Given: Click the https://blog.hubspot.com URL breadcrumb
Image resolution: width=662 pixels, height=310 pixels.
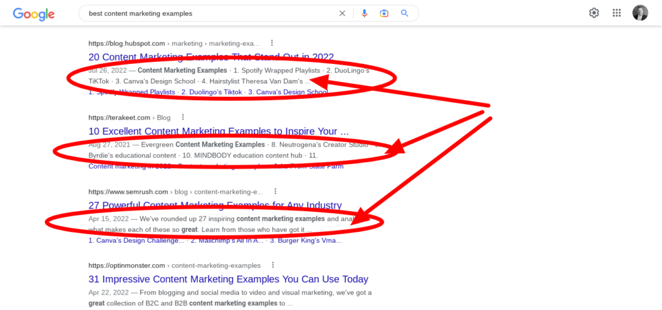Looking at the screenshot, I should [x=127, y=43].
